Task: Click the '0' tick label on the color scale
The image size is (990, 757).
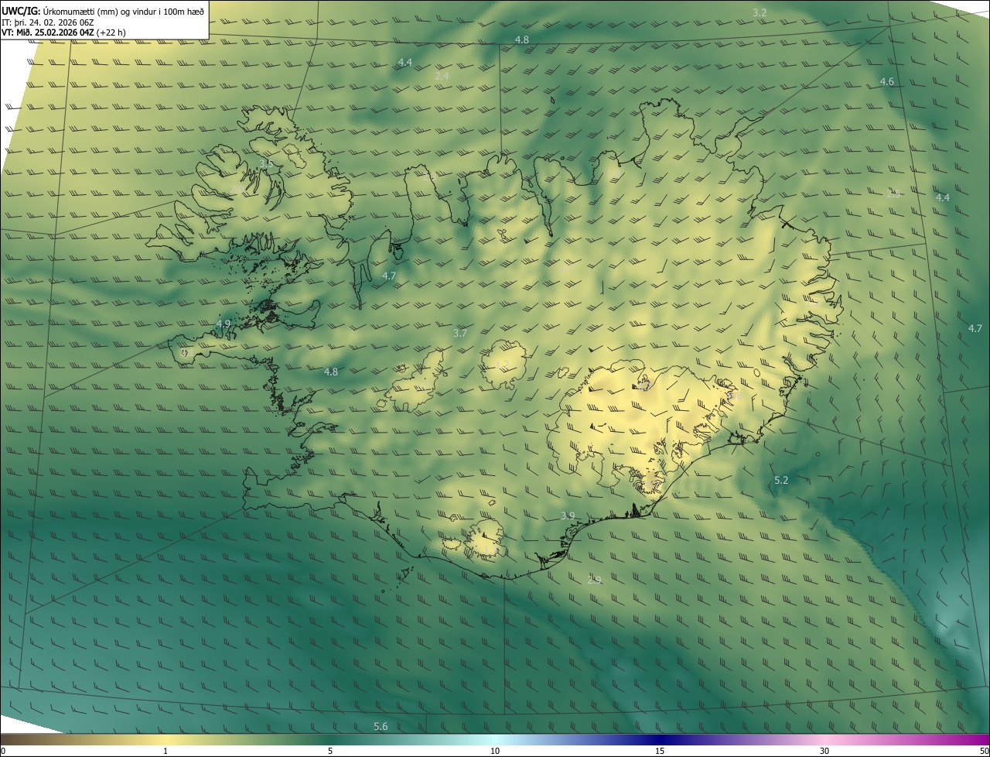Action: (x=3, y=751)
